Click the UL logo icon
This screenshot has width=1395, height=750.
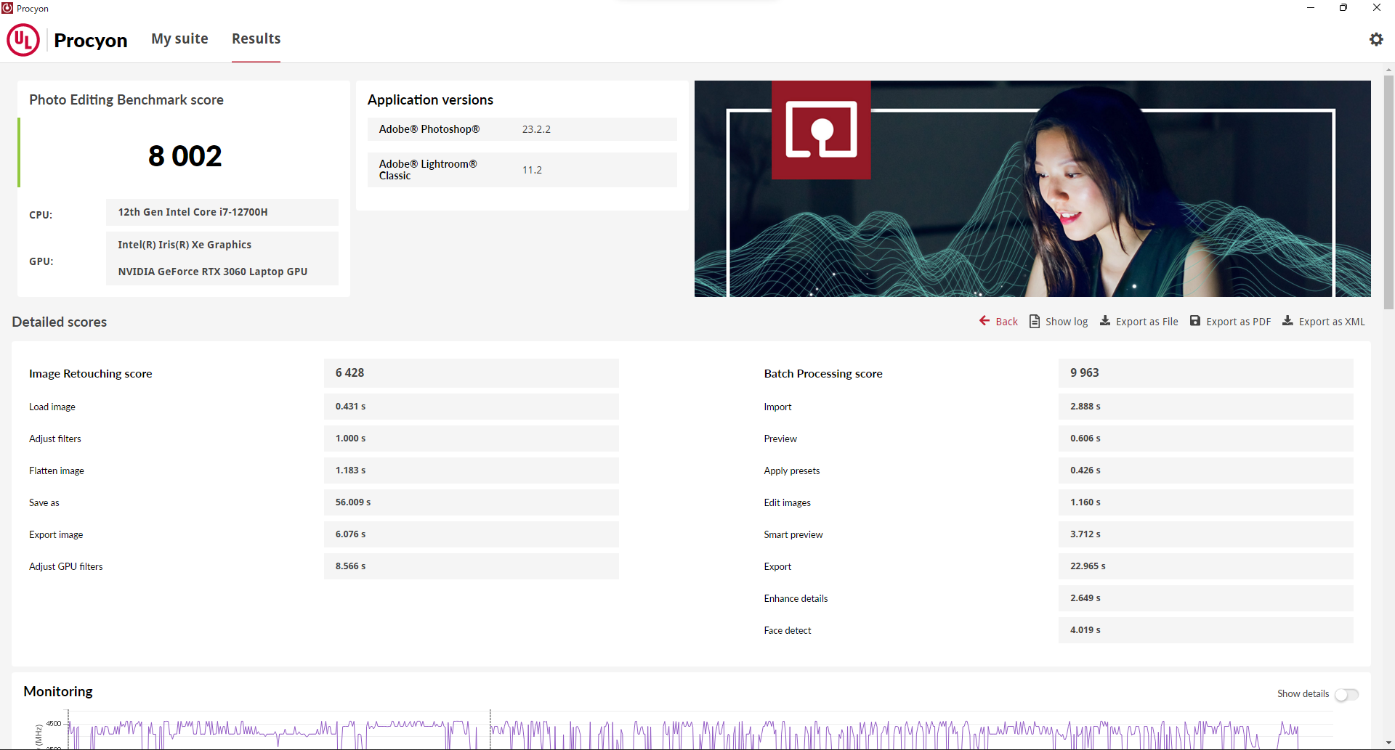(x=23, y=40)
